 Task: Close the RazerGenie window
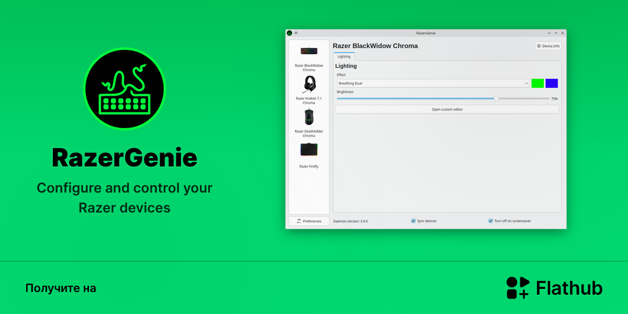click(x=562, y=33)
